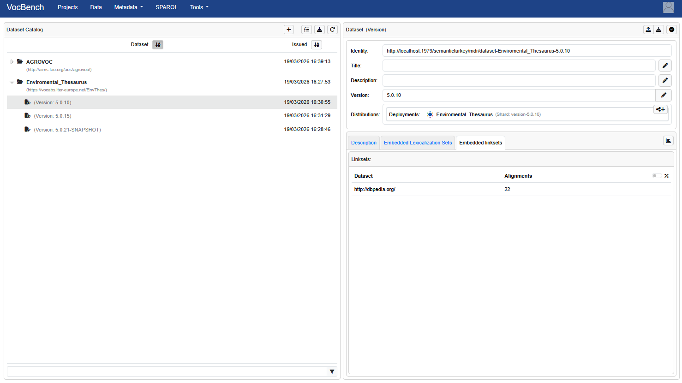Click the Version 5.0.15 dataset icon
This screenshot has width=682, height=383.
(28, 115)
